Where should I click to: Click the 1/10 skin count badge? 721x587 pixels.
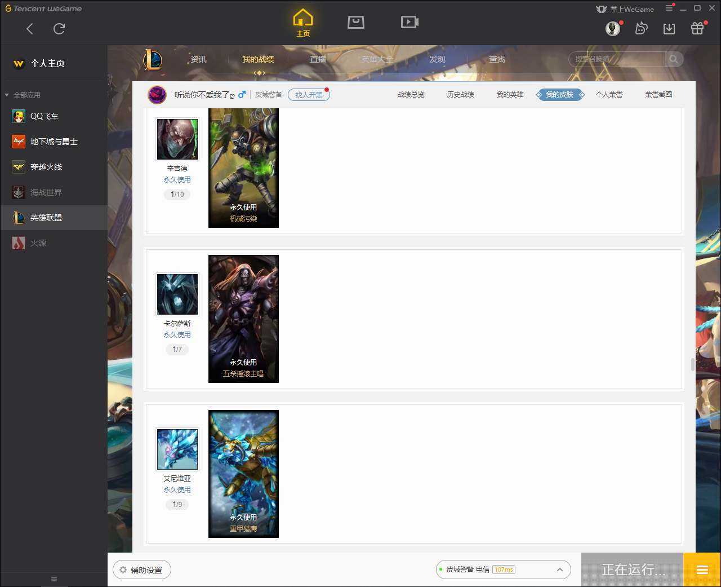pos(177,194)
